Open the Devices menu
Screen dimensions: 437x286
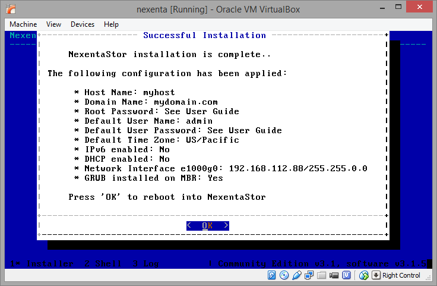(83, 24)
